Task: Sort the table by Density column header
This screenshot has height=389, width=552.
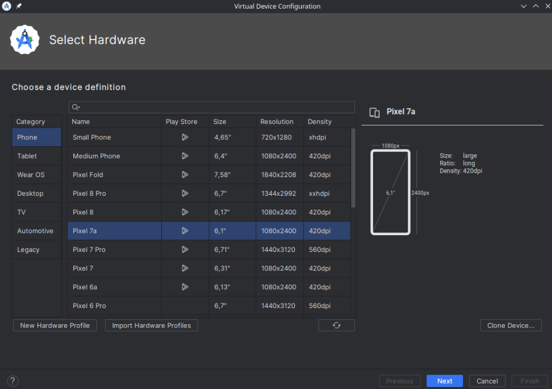Action: click(320, 121)
